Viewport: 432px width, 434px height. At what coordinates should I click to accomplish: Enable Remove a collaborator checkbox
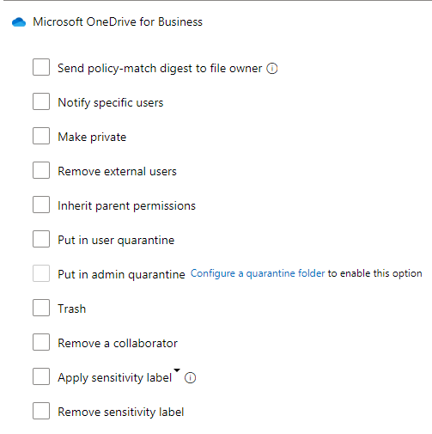41,342
